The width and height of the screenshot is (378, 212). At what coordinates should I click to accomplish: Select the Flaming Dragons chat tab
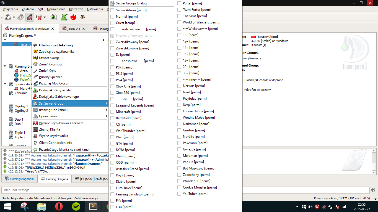[x=55, y=179]
